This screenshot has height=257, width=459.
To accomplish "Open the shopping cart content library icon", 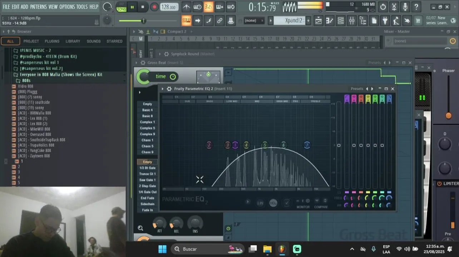I will 418,21.
